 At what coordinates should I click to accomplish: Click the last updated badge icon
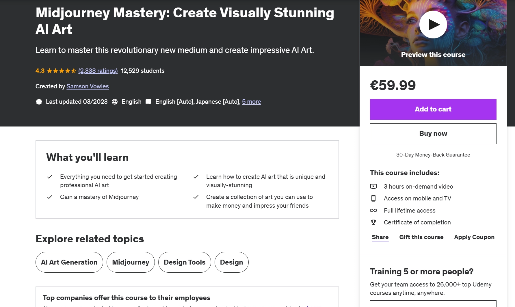click(39, 102)
